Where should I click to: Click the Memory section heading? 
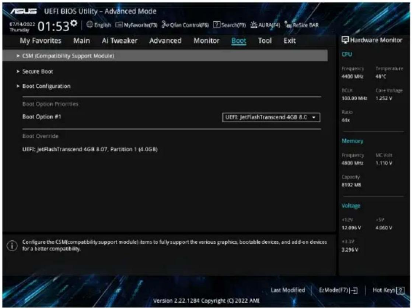tap(352, 141)
